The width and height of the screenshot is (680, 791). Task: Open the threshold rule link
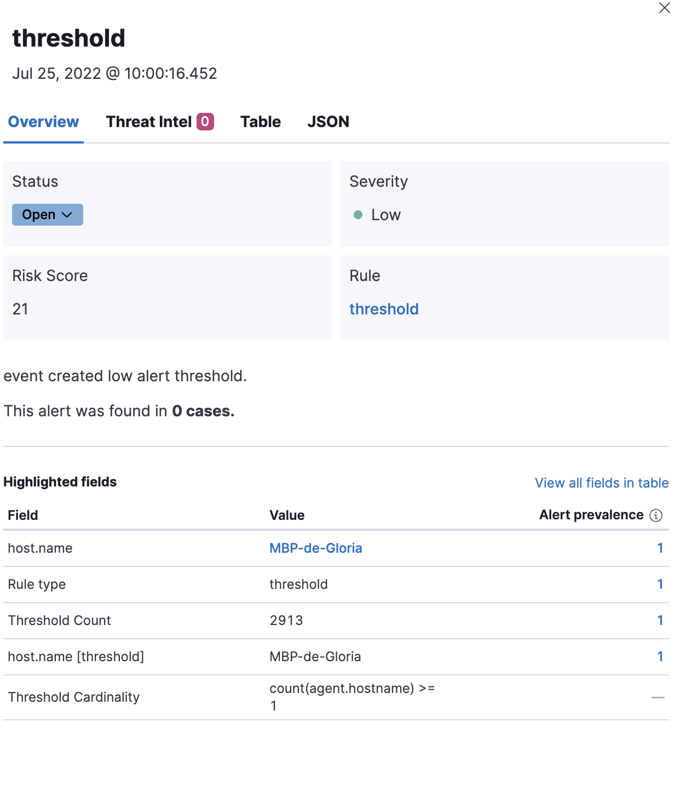click(384, 309)
